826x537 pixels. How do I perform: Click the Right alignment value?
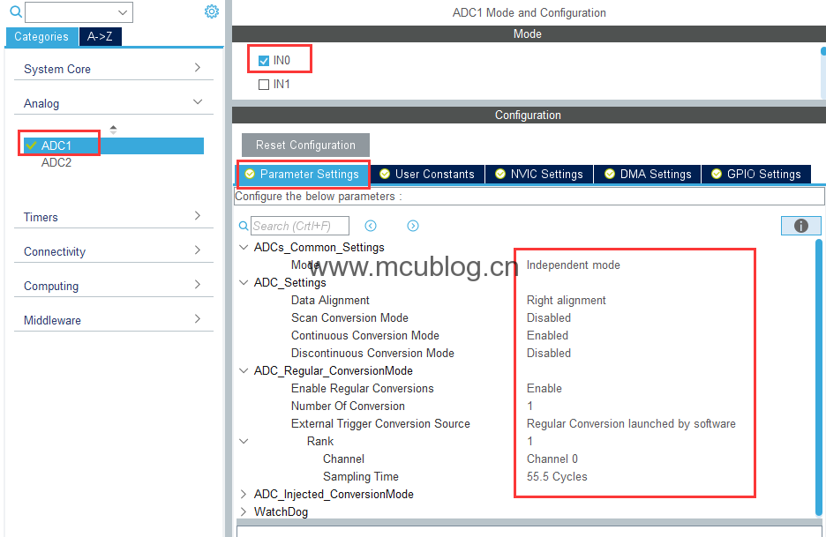pyautogui.click(x=567, y=300)
